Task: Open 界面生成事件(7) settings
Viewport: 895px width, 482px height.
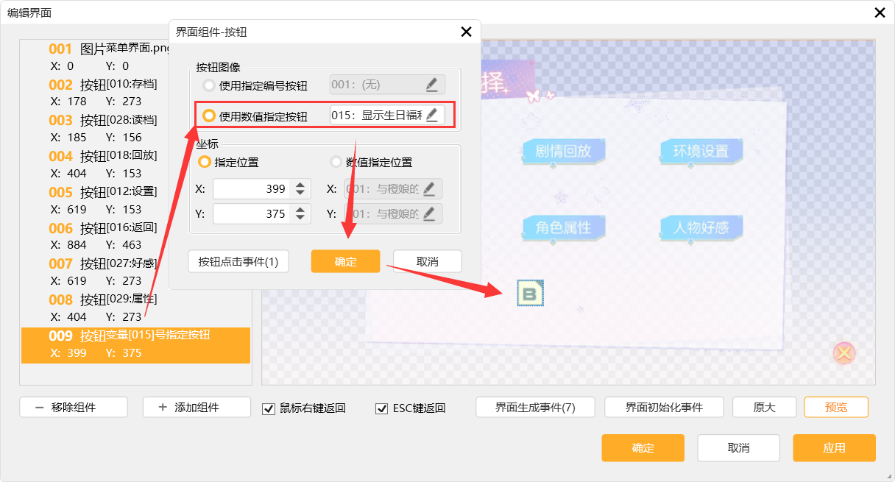Action: [535, 407]
